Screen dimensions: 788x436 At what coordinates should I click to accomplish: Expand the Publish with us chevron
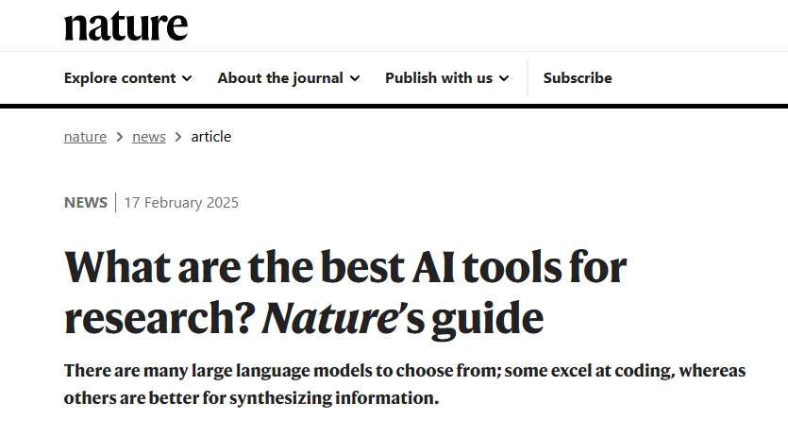(x=504, y=78)
